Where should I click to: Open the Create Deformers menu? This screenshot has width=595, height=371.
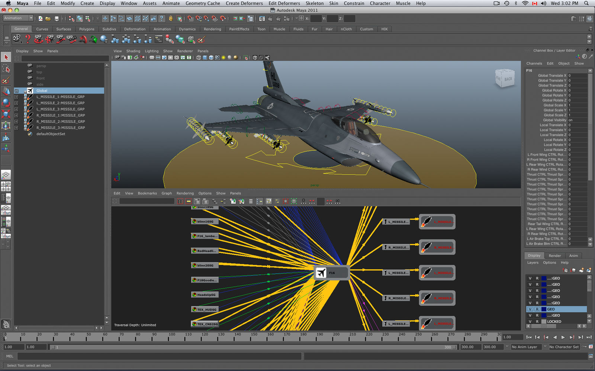[x=244, y=3]
